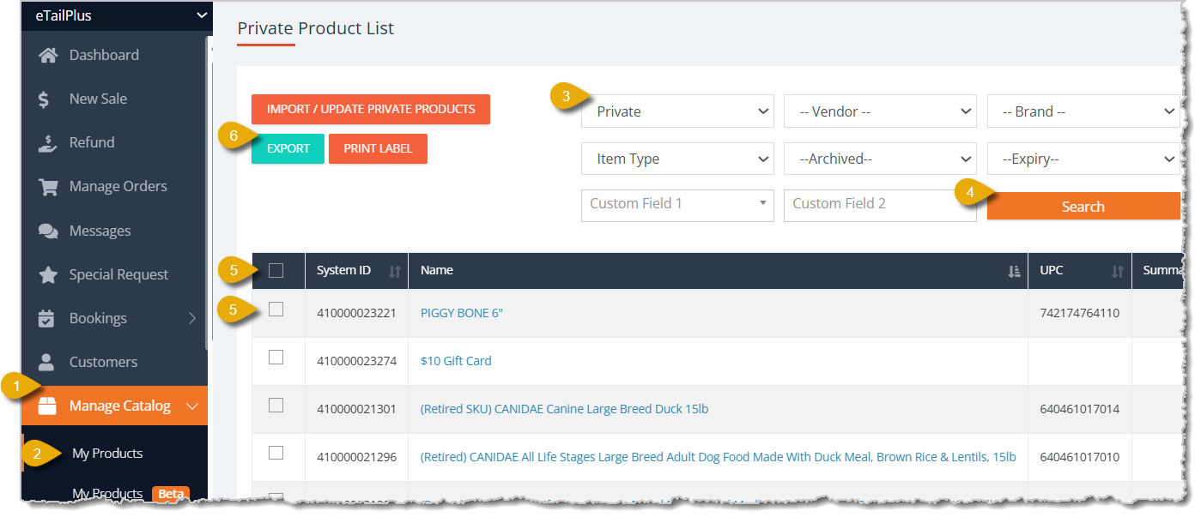This screenshot has width=1201, height=517.
Task: Open Special Request menu item
Action: point(118,274)
